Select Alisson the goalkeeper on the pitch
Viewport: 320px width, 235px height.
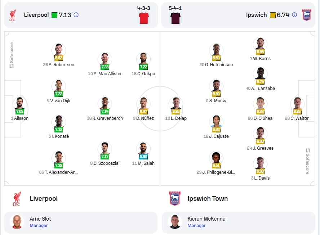[x=20, y=104]
